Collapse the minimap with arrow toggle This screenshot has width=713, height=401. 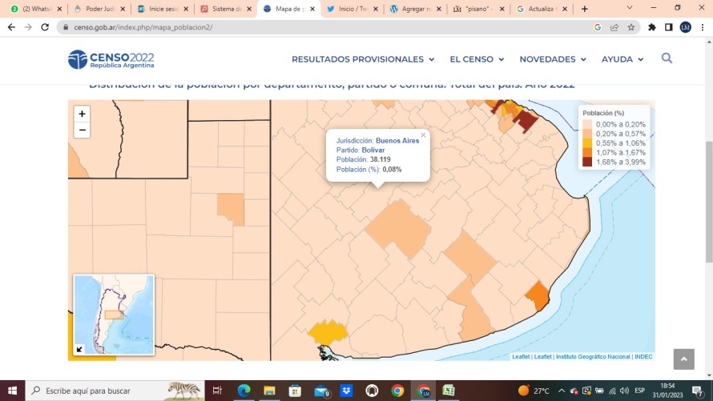[x=79, y=348]
